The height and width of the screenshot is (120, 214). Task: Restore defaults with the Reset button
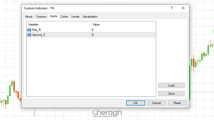(177, 103)
